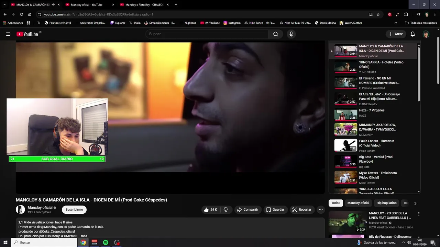The image size is (440, 247).
Task: Open the taskbar volume icon
Action: pyautogui.click(x=409, y=243)
